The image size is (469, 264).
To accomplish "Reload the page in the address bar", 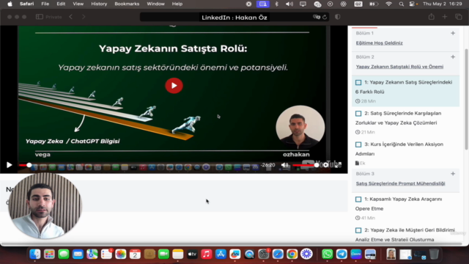I will (325, 17).
